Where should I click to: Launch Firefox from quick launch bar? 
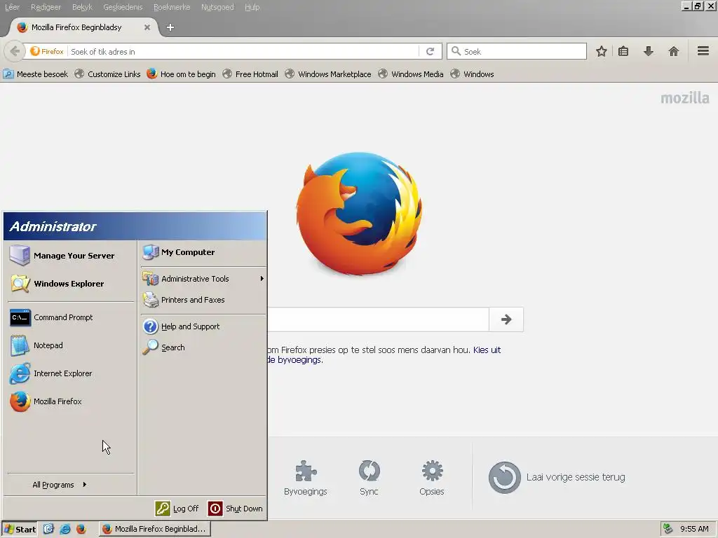click(x=81, y=529)
